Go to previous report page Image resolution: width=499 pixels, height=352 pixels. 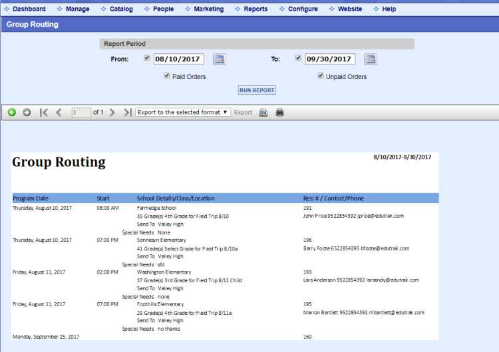[59, 112]
